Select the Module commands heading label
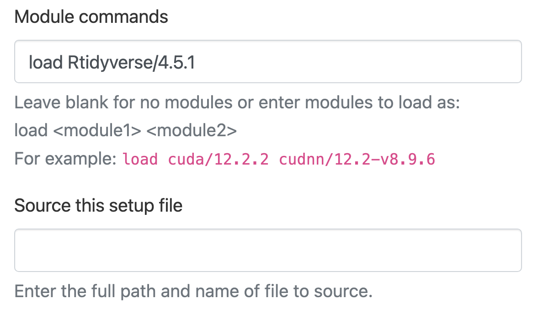This screenshot has width=533, height=320. [91, 16]
